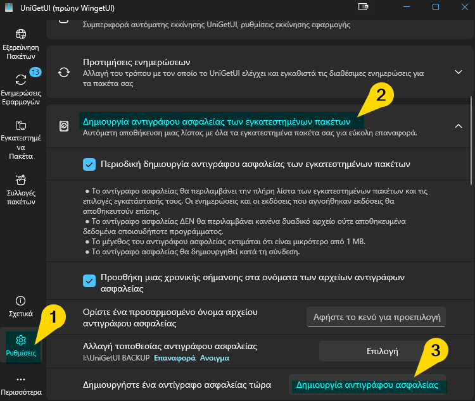The image size is (475, 401).
Task: Collapse the backup section with its chevron
Action: pyautogui.click(x=459, y=126)
